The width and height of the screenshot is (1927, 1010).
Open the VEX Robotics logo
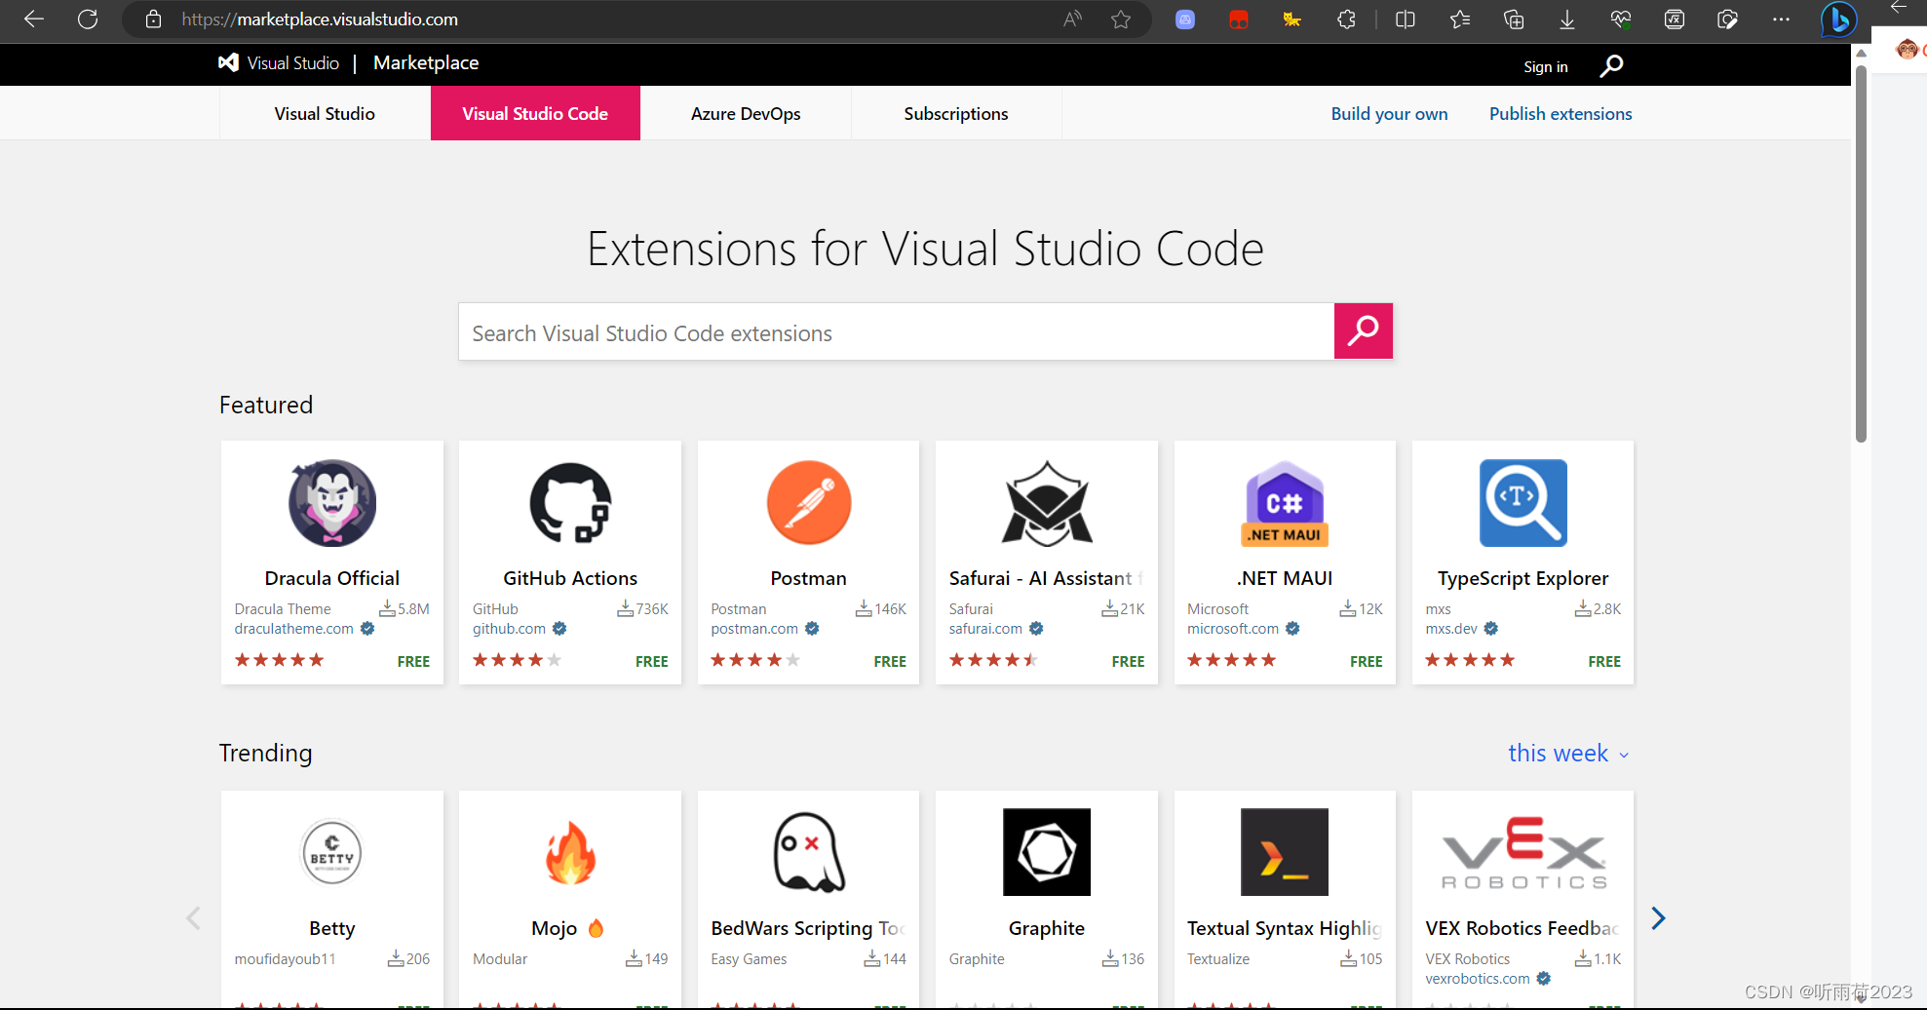[1523, 852]
